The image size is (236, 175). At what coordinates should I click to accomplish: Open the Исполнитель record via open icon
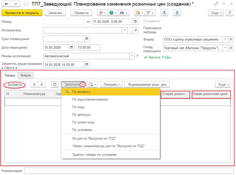136,30
